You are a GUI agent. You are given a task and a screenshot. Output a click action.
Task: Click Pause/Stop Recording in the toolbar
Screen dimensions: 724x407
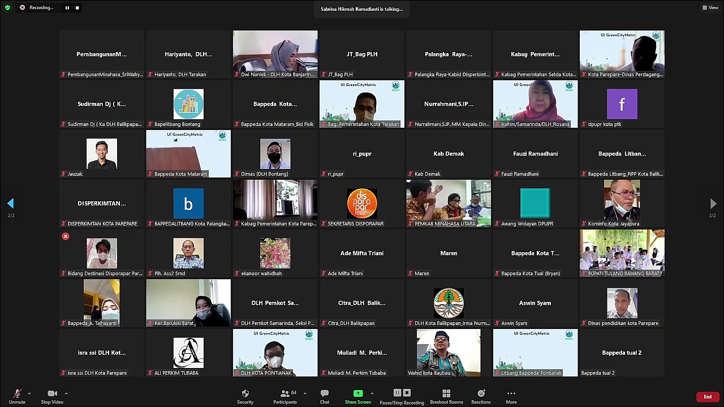402,396
